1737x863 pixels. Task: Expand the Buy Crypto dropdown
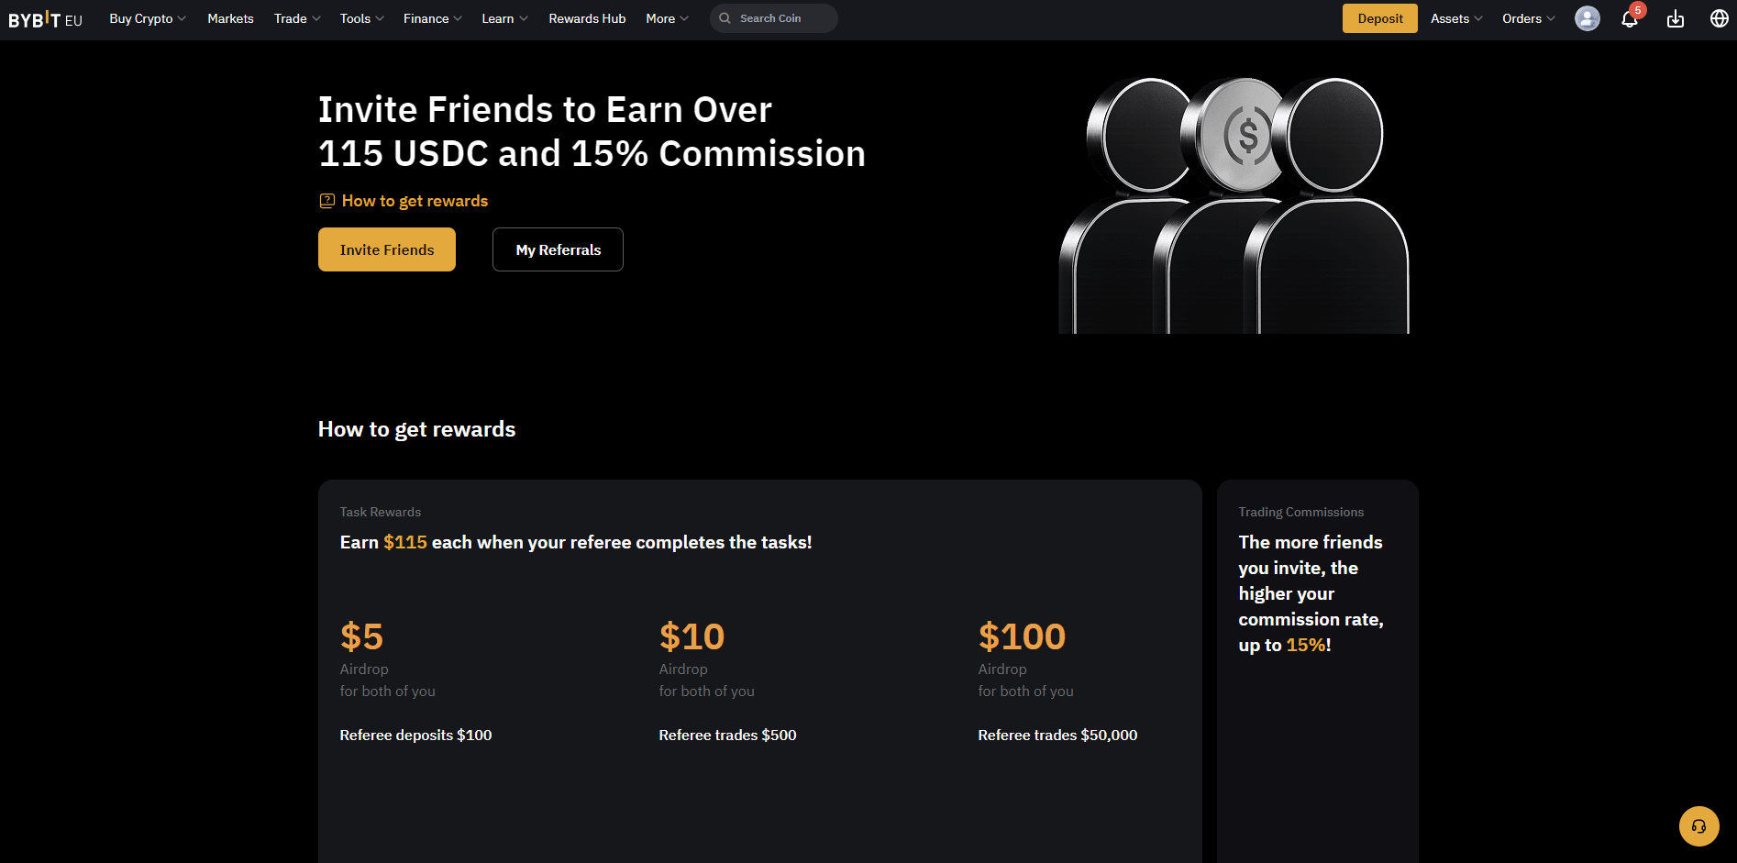(147, 18)
